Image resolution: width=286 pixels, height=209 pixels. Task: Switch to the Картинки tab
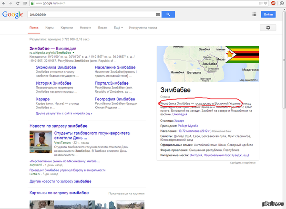tap(67, 28)
